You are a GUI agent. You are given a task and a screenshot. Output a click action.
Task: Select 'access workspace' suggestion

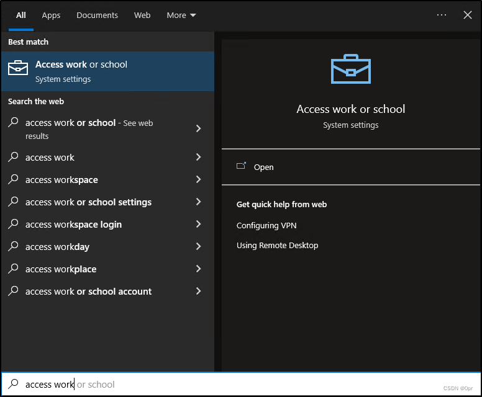point(107,180)
